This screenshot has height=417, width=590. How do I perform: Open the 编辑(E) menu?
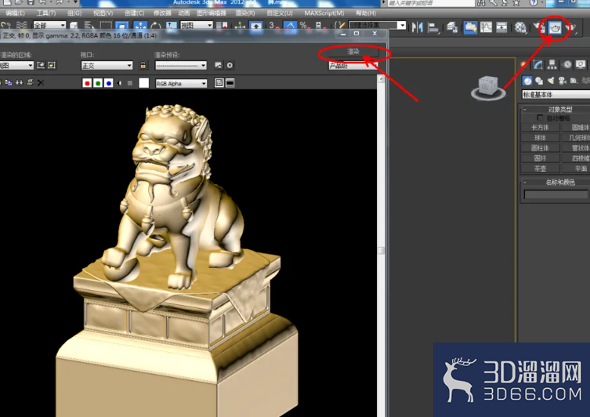15,13
